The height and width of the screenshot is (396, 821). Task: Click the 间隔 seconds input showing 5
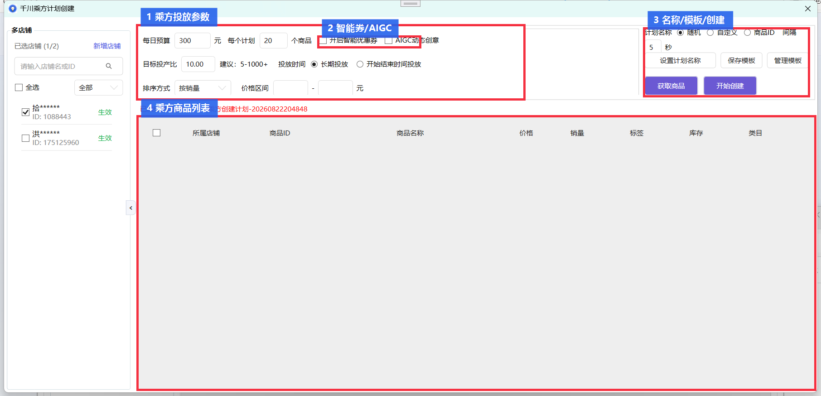[653, 47]
